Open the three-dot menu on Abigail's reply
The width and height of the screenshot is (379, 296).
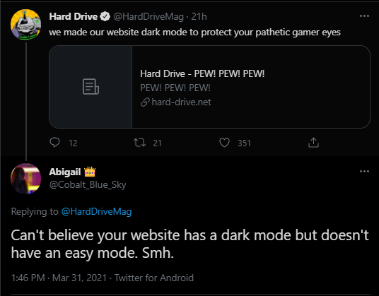pyautogui.click(x=364, y=172)
